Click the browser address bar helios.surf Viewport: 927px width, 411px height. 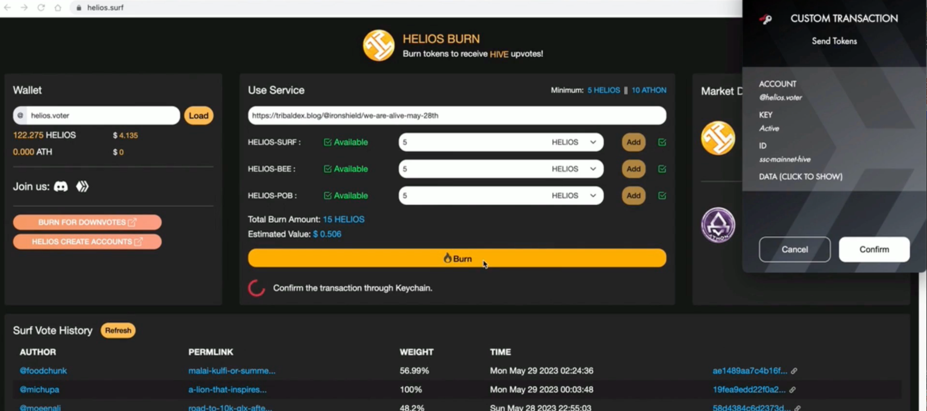pyautogui.click(x=105, y=7)
